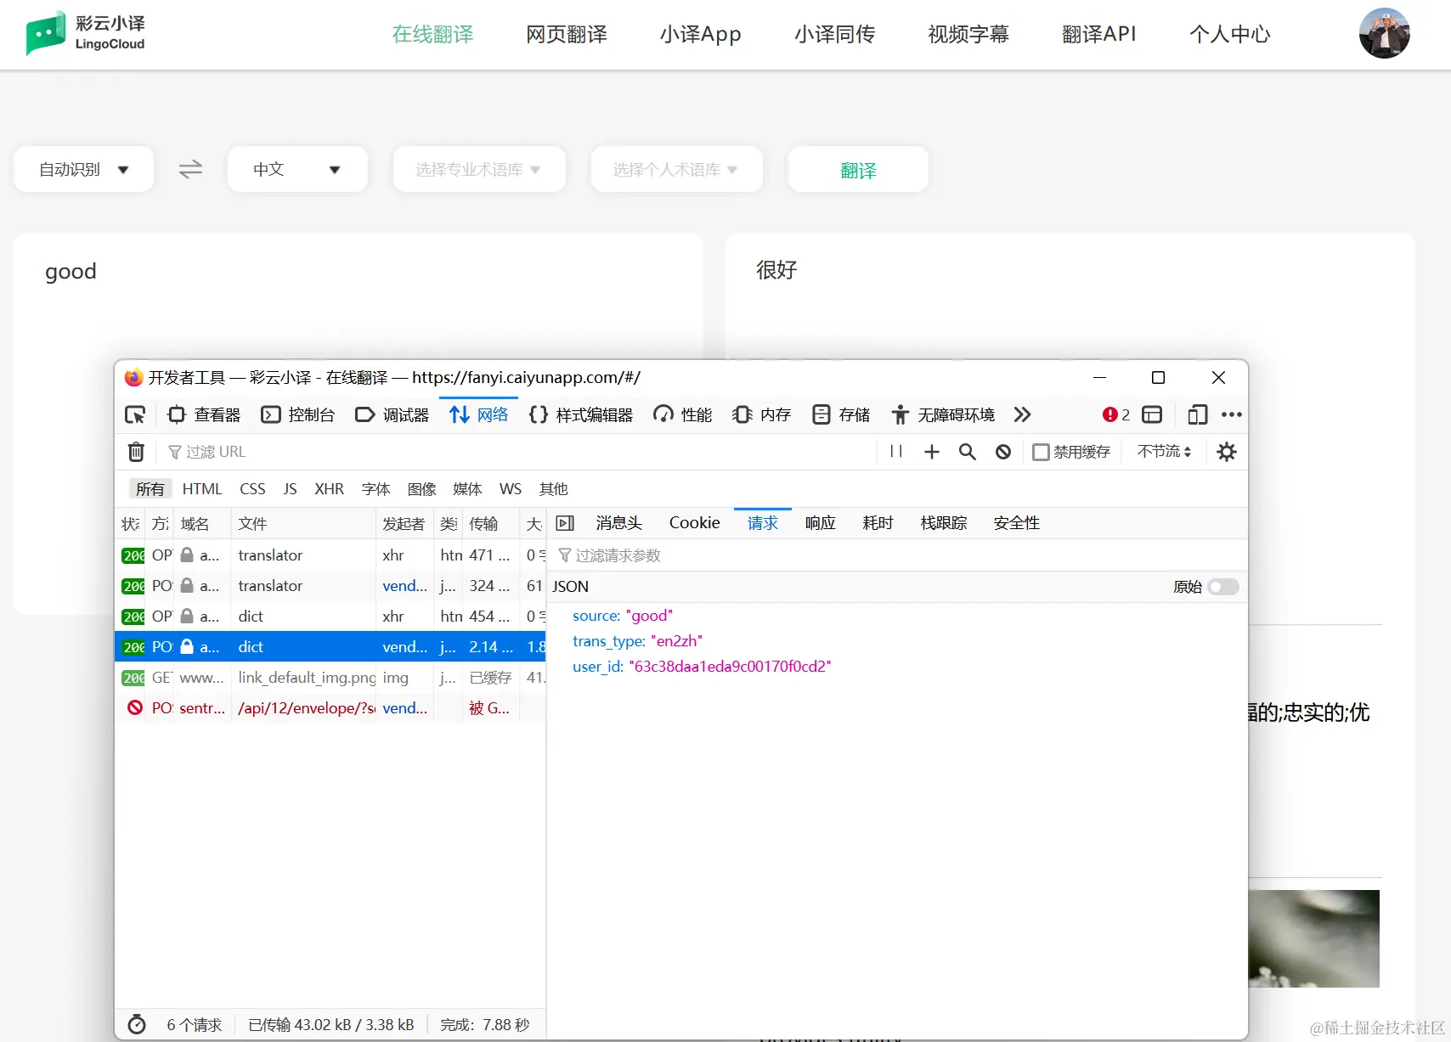Go to 小译App page

[701, 34]
